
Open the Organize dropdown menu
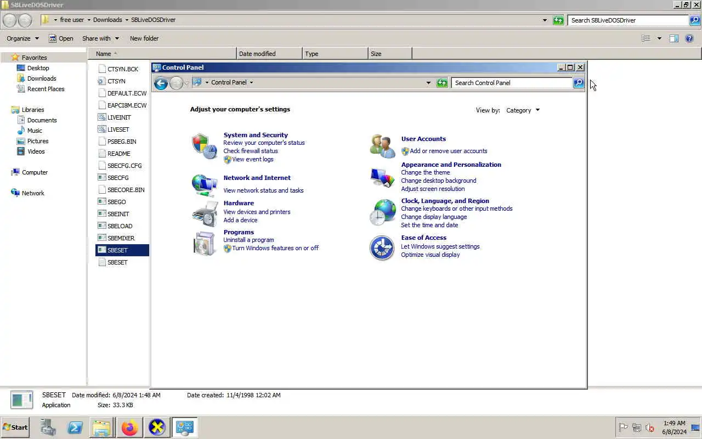22,38
